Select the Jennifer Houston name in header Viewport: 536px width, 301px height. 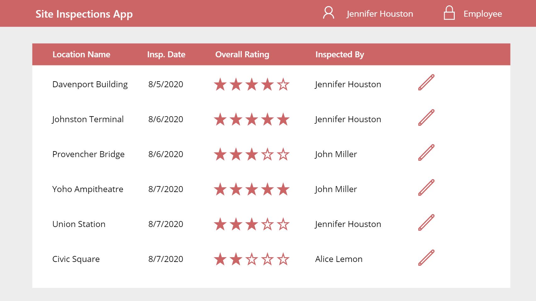[379, 13]
